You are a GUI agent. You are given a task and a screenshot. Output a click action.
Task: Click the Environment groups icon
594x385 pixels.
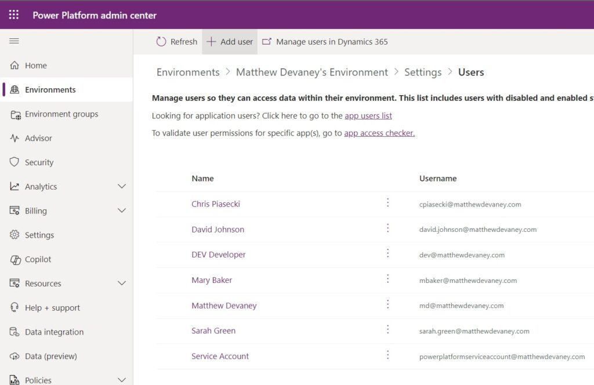coord(15,114)
